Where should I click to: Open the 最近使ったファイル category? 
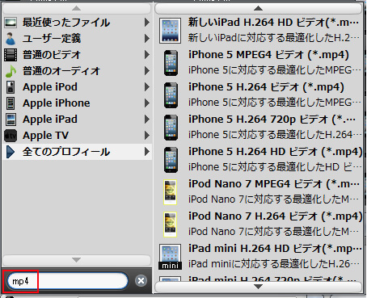coord(77,23)
